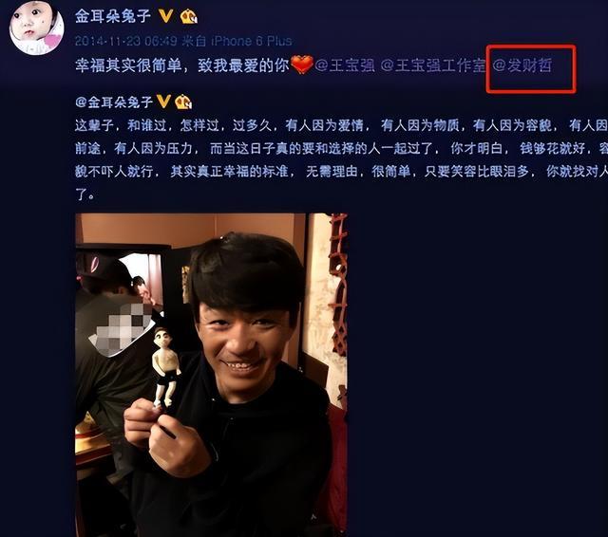Click the 来自 iPhone 6 Plus source
The image size is (608, 537).
pyautogui.click(x=237, y=41)
